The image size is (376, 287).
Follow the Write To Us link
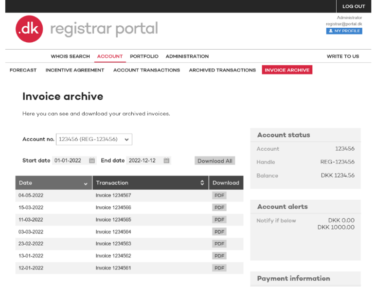[342, 56]
